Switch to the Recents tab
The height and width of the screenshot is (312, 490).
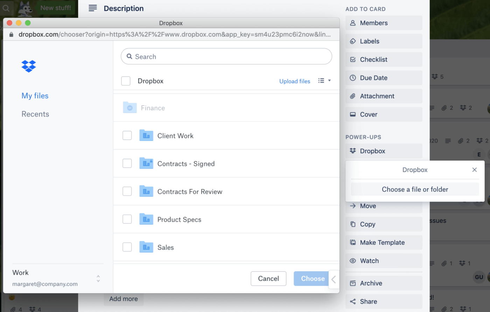pos(35,114)
